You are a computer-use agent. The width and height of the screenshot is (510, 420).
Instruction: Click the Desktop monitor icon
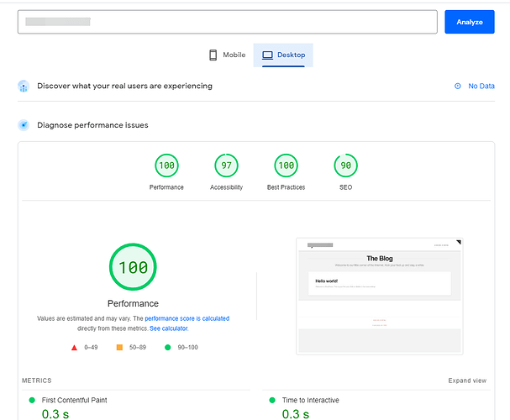click(267, 55)
